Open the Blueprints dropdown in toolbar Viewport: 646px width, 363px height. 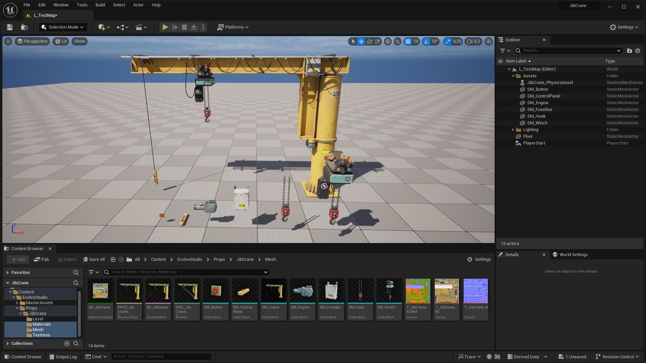click(x=123, y=27)
